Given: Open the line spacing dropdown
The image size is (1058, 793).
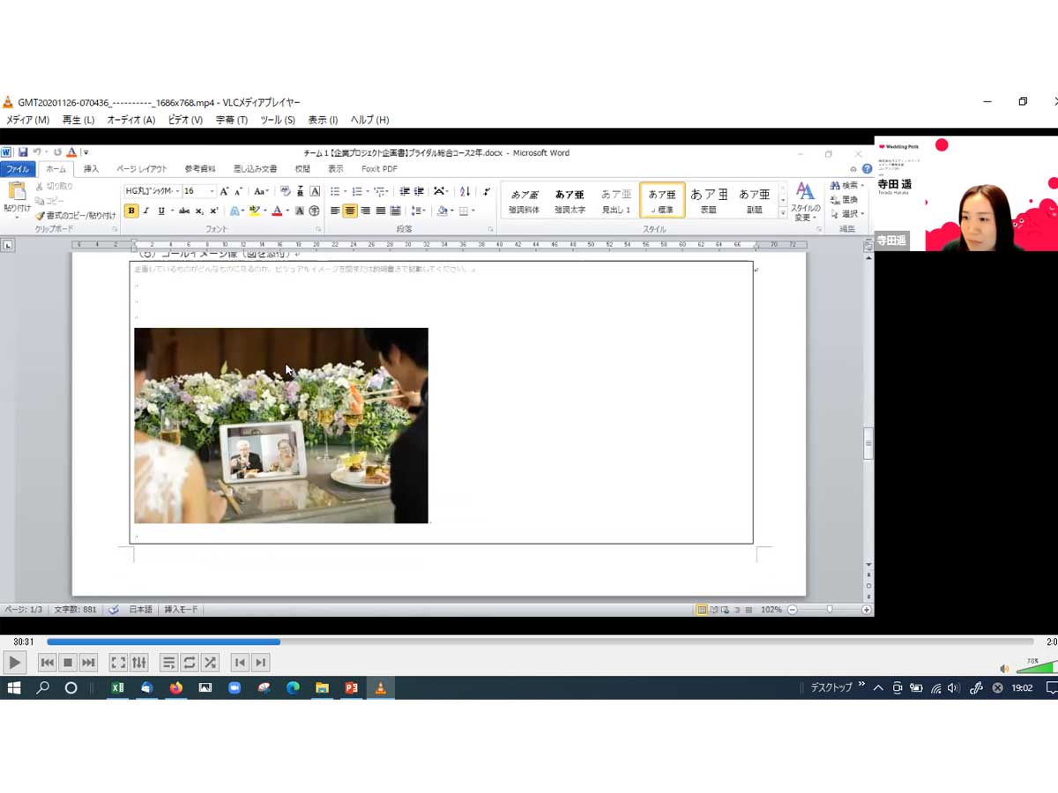Looking at the screenshot, I should point(418,211).
